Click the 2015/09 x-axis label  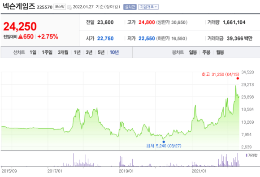(x=9, y=171)
